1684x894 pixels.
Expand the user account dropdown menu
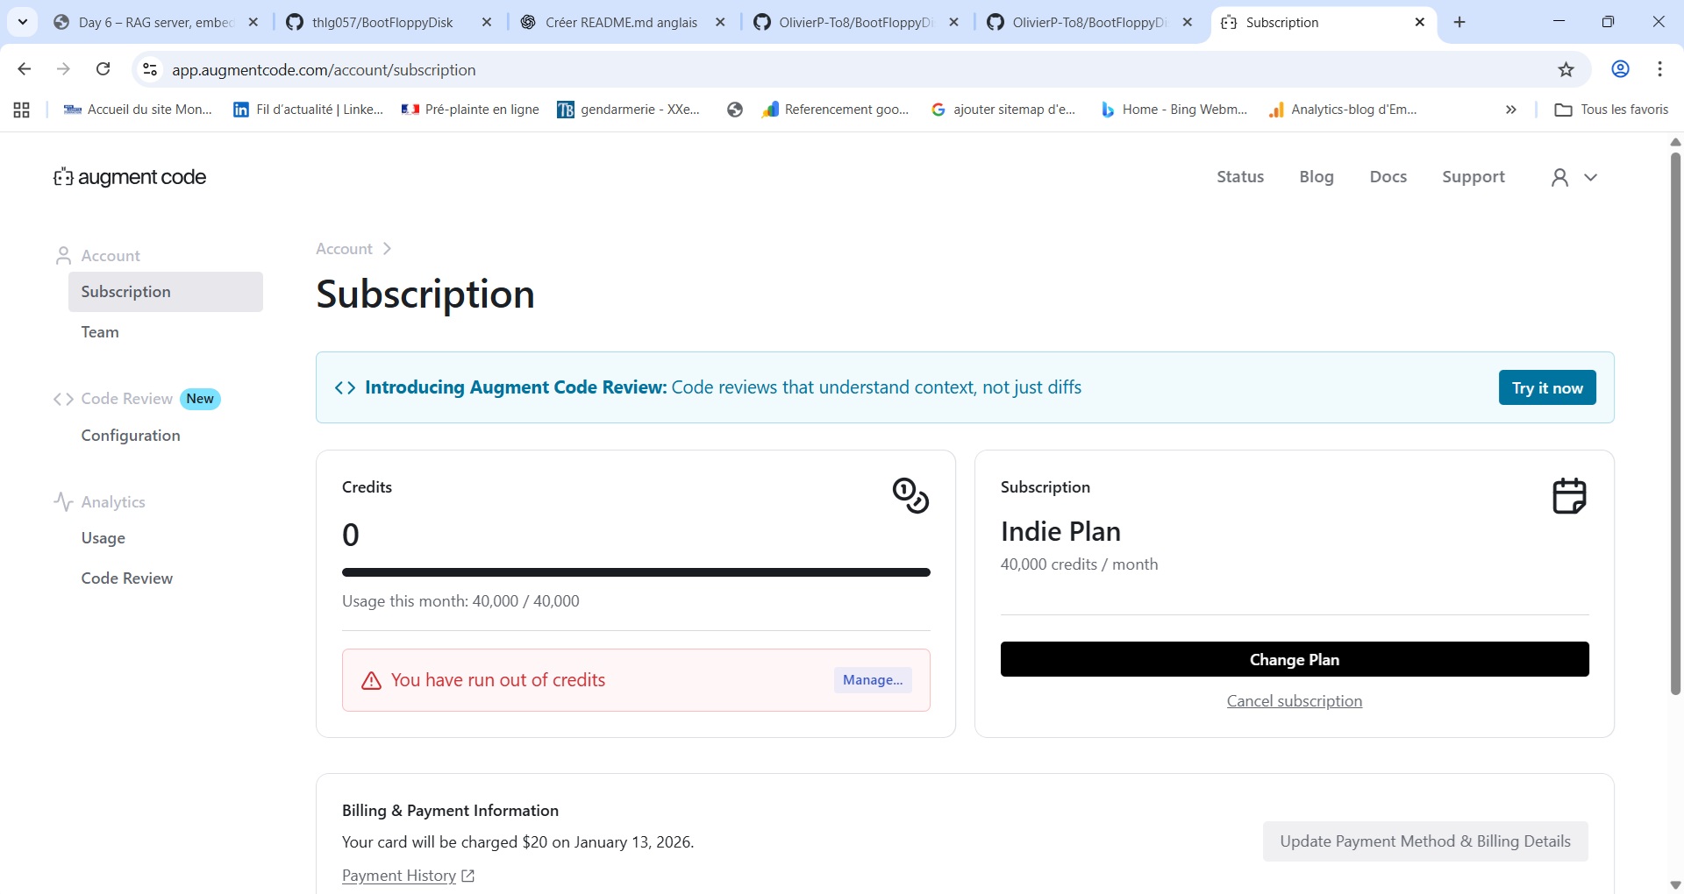1574,177
